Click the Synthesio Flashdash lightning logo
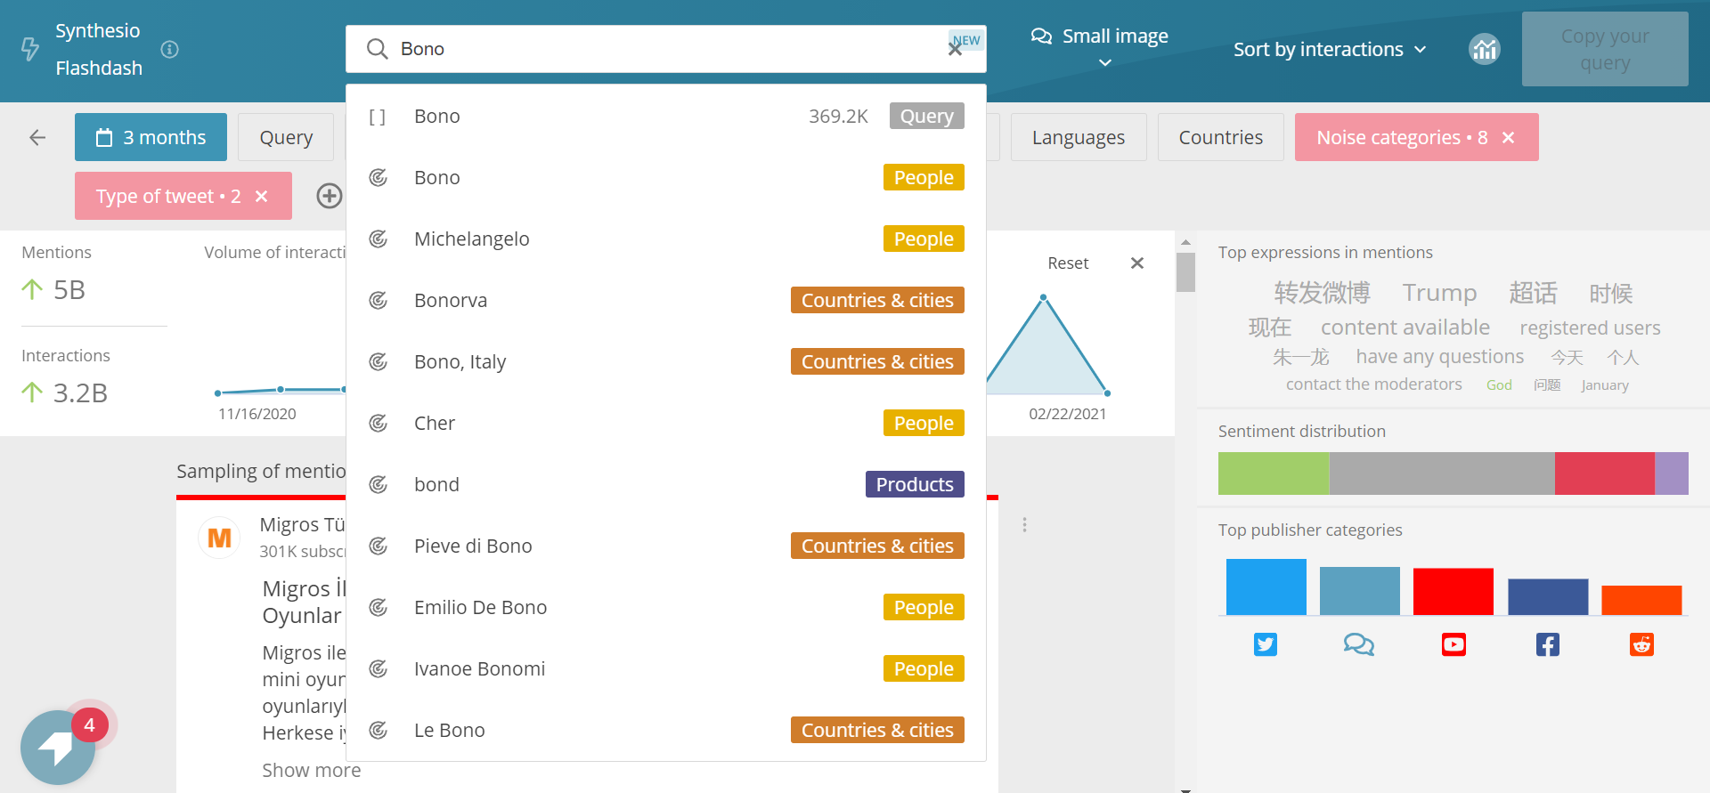The image size is (1710, 793). [x=30, y=49]
